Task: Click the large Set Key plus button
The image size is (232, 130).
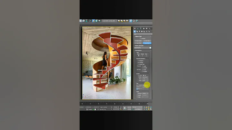Action: [125, 108]
